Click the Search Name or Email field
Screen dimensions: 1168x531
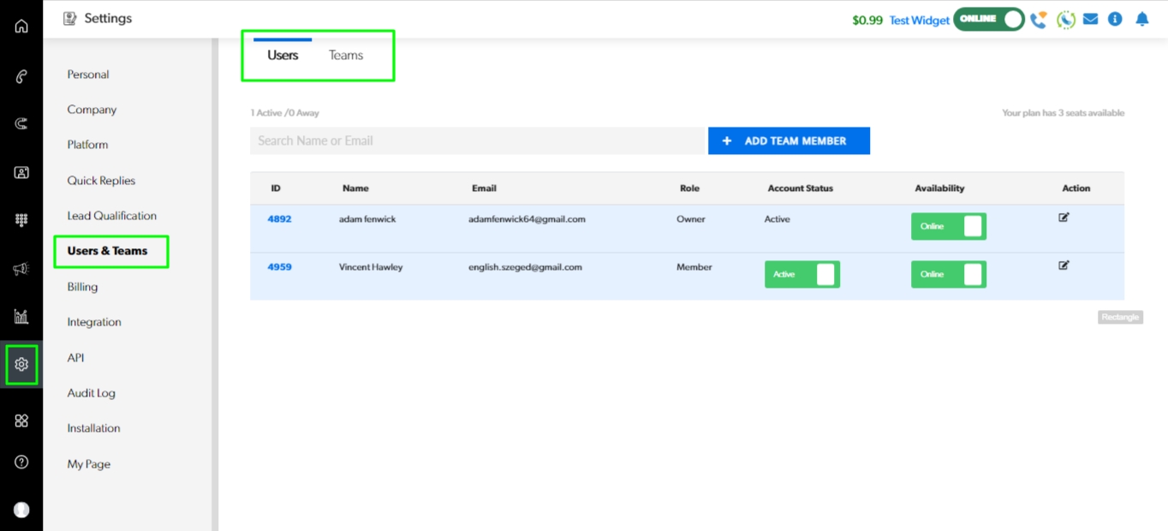pyautogui.click(x=476, y=140)
